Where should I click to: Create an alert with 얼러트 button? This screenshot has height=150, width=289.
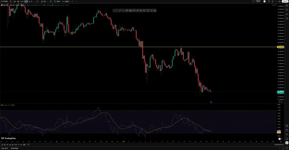click(x=57, y=1)
